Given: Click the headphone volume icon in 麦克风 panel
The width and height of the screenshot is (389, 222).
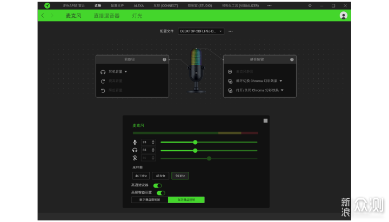Looking at the screenshot, I should [135, 150].
